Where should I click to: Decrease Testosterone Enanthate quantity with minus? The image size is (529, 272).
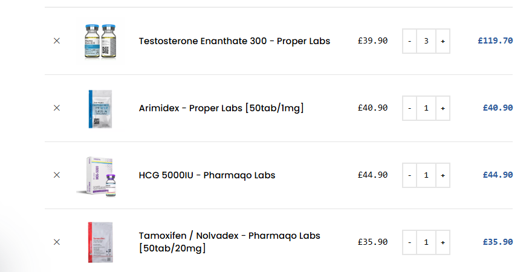click(410, 41)
